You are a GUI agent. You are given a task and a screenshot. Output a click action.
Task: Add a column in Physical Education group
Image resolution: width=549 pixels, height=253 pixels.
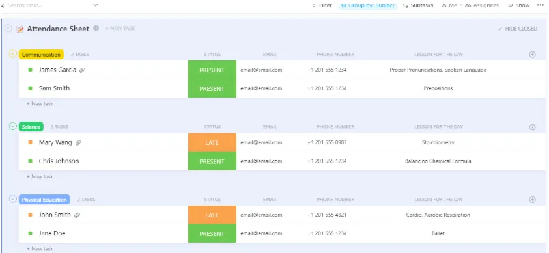point(533,200)
